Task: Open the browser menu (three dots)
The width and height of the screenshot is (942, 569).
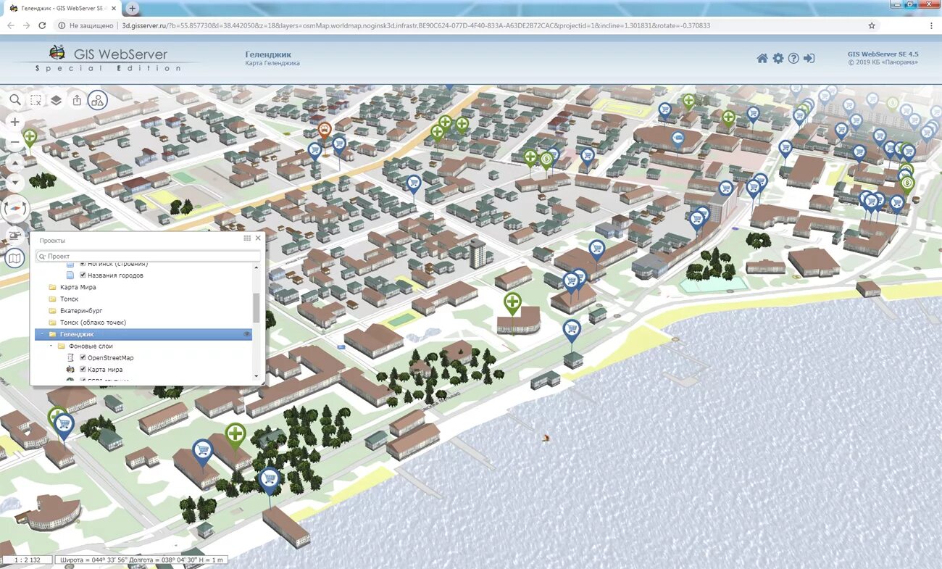Action: pos(931,25)
